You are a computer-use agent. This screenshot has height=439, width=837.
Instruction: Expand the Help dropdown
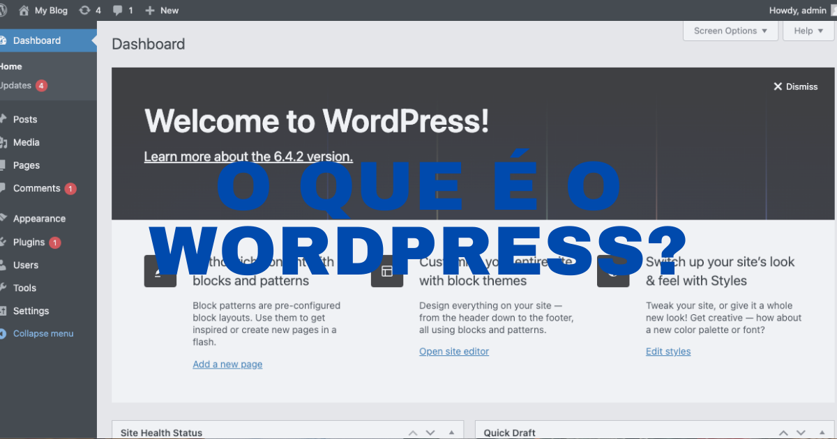(x=807, y=31)
